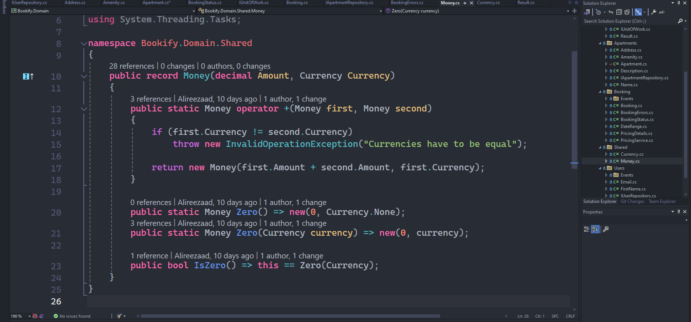The width and height of the screenshot is (691, 322).
Task: Click 1 reference above IsZero
Action: (149, 256)
